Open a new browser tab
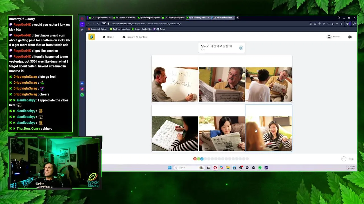The width and height of the screenshot is (364, 204). pyautogui.click(x=238, y=18)
